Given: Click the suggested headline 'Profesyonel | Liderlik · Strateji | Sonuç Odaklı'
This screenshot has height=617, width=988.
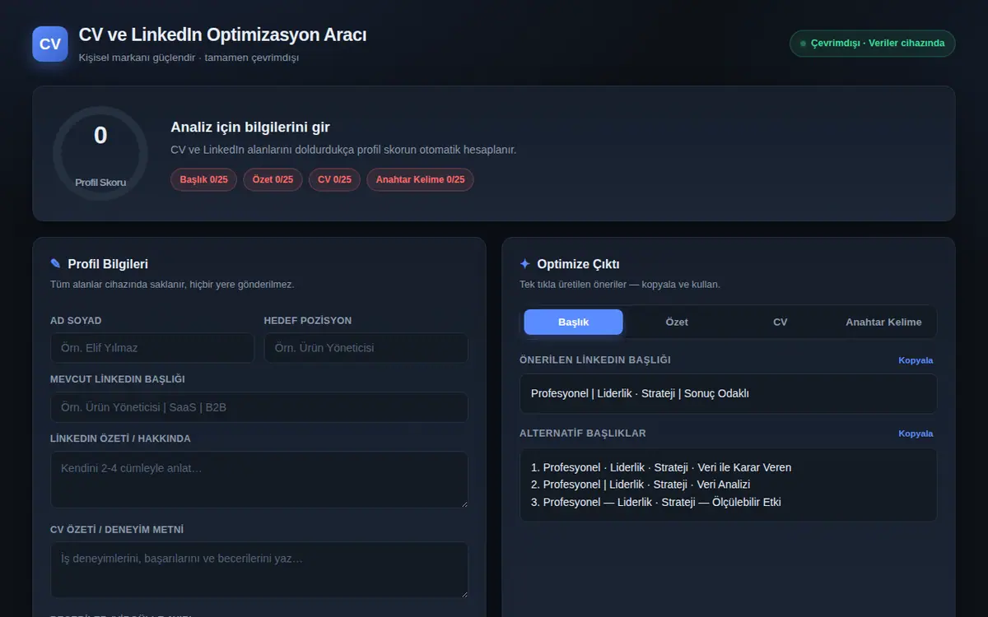Looking at the screenshot, I should pos(640,393).
